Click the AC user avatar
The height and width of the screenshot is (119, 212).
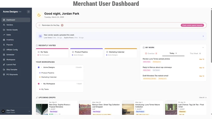(3, 111)
